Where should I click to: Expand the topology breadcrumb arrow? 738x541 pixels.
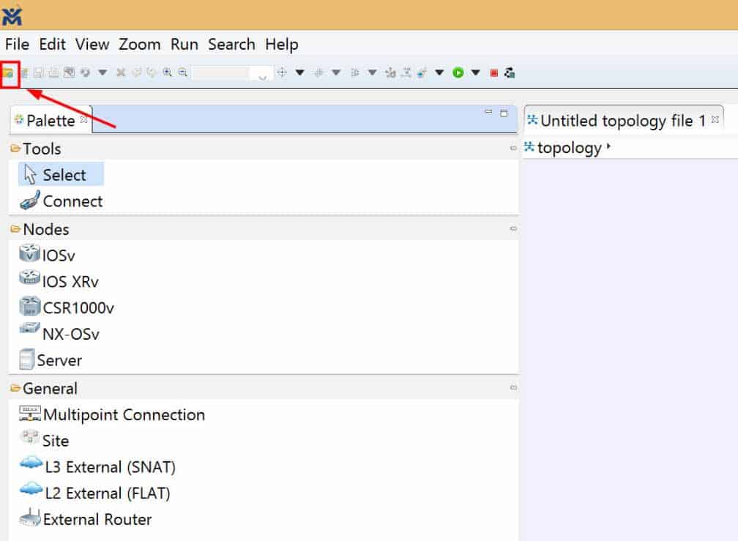click(608, 146)
